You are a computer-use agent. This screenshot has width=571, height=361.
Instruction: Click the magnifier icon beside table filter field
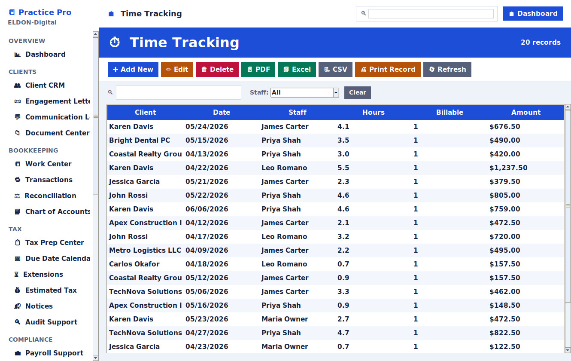(x=110, y=92)
